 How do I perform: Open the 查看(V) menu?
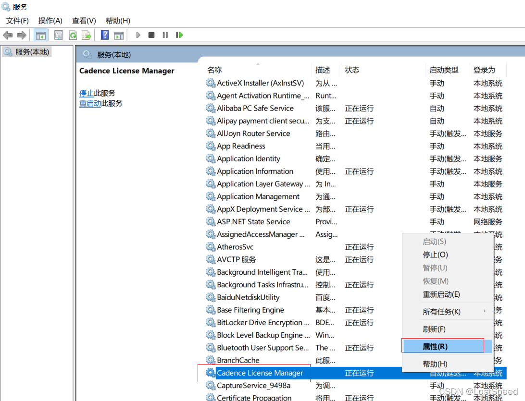coord(84,21)
